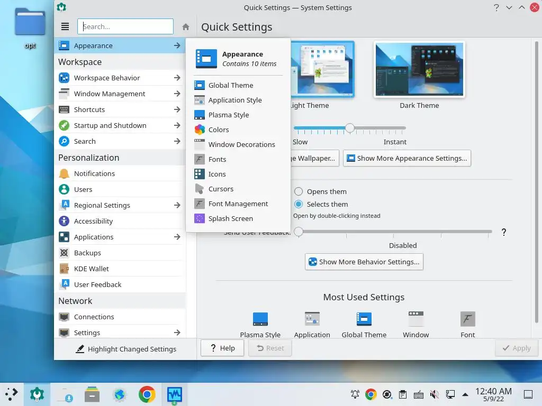
Task: Expand Startup and Shutdown submenu arrow
Action: click(x=177, y=126)
